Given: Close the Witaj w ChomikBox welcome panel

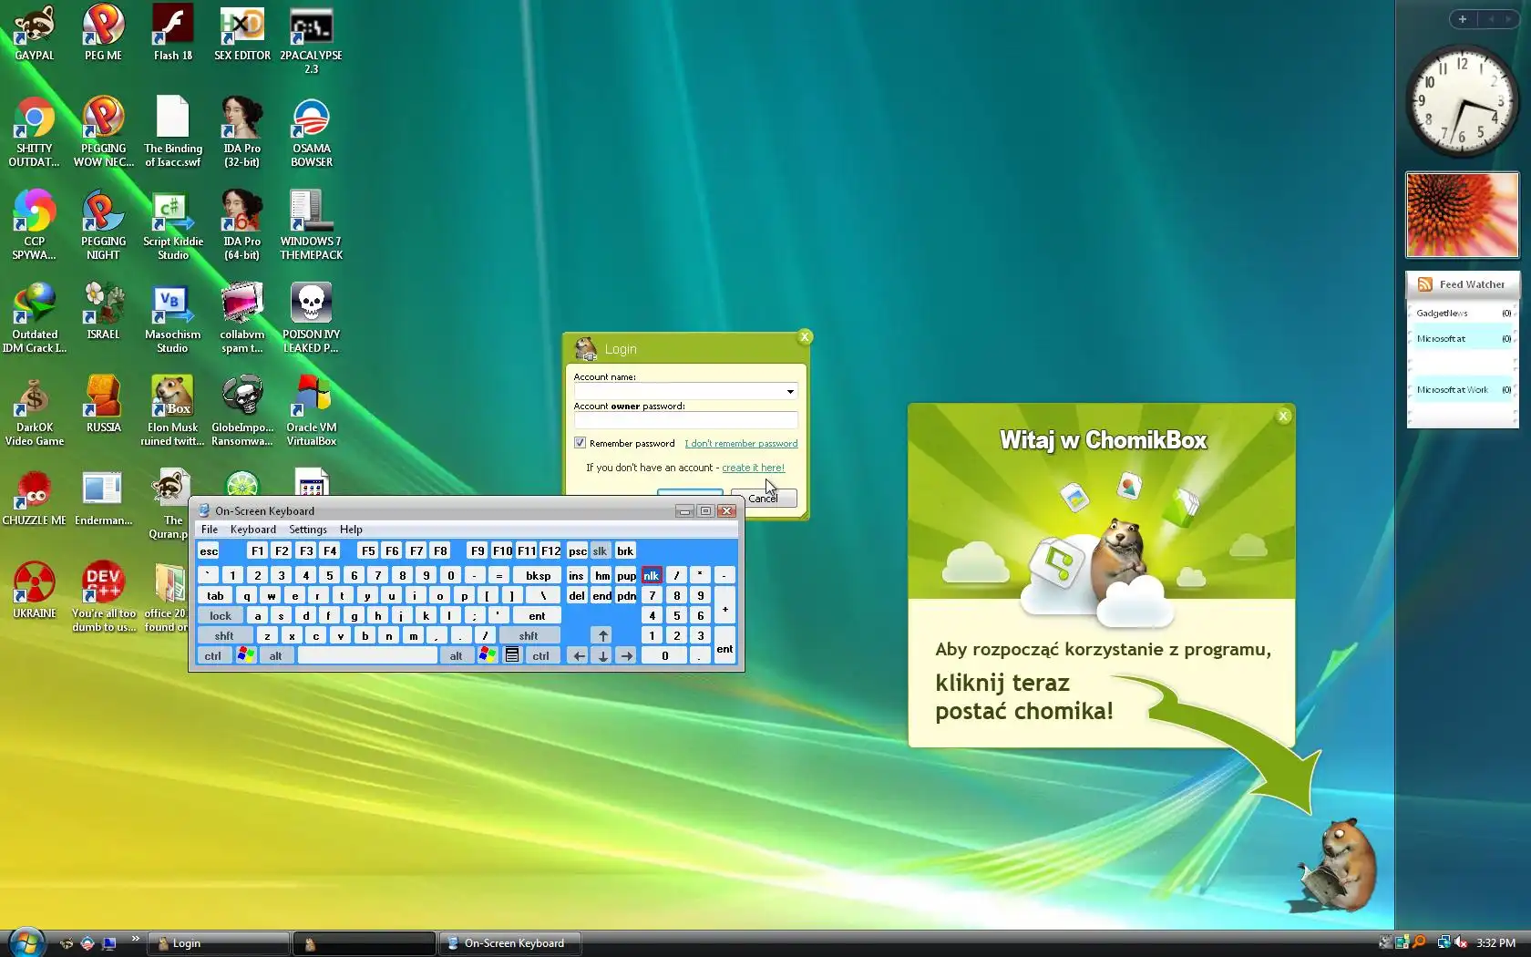Looking at the screenshot, I should point(1283,416).
